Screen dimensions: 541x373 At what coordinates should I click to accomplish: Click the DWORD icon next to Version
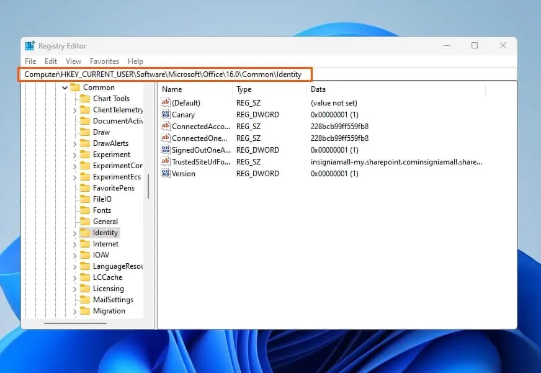click(165, 174)
